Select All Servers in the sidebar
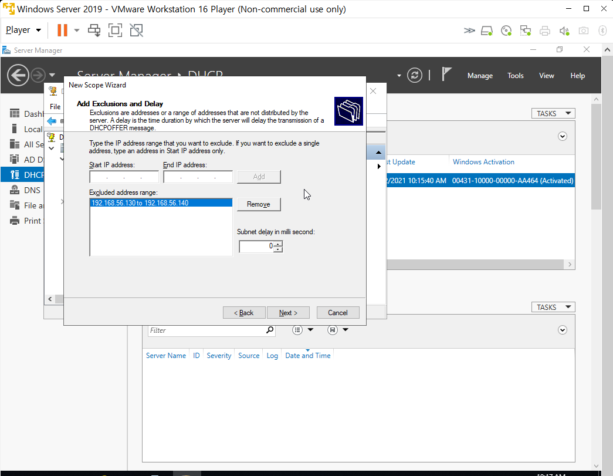613x476 pixels. point(26,144)
